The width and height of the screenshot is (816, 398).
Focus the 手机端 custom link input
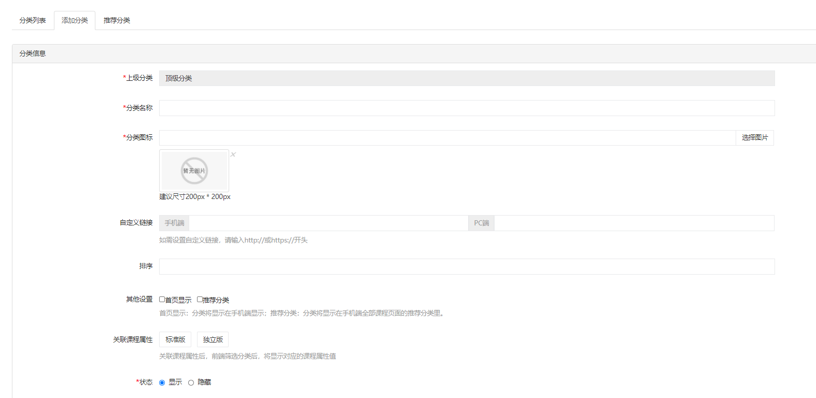point(329,223)
